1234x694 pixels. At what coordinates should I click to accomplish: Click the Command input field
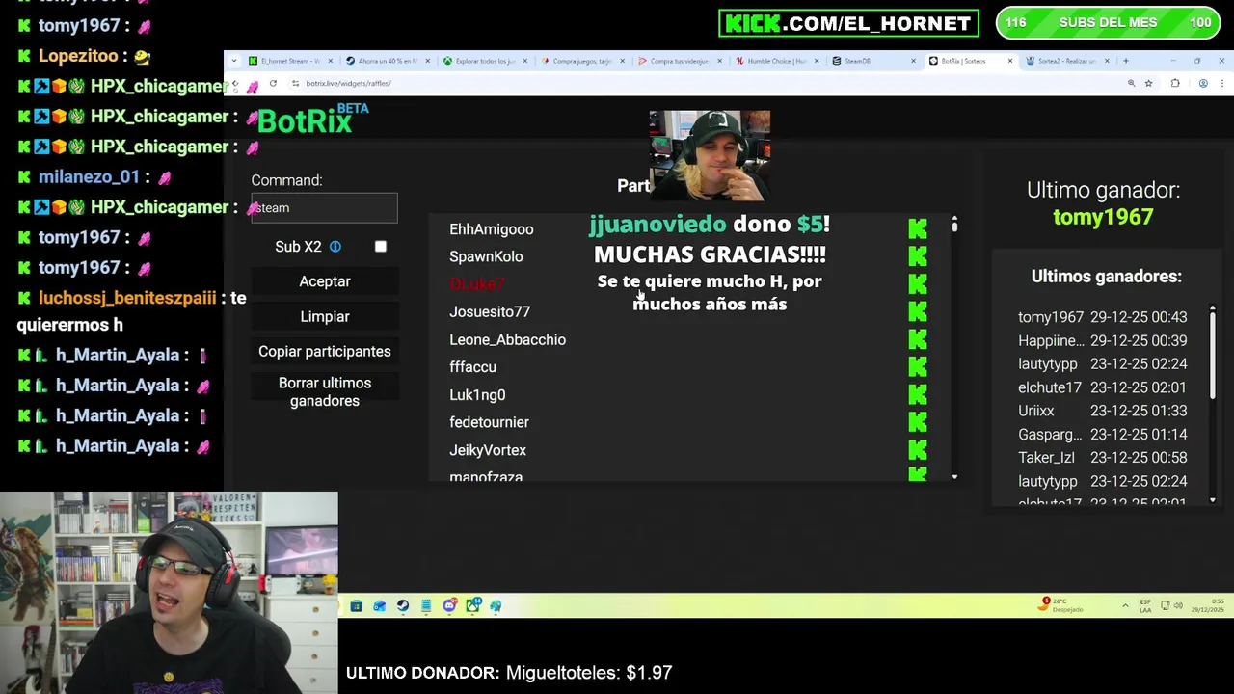pyautogui.click(x=325, y=208)
